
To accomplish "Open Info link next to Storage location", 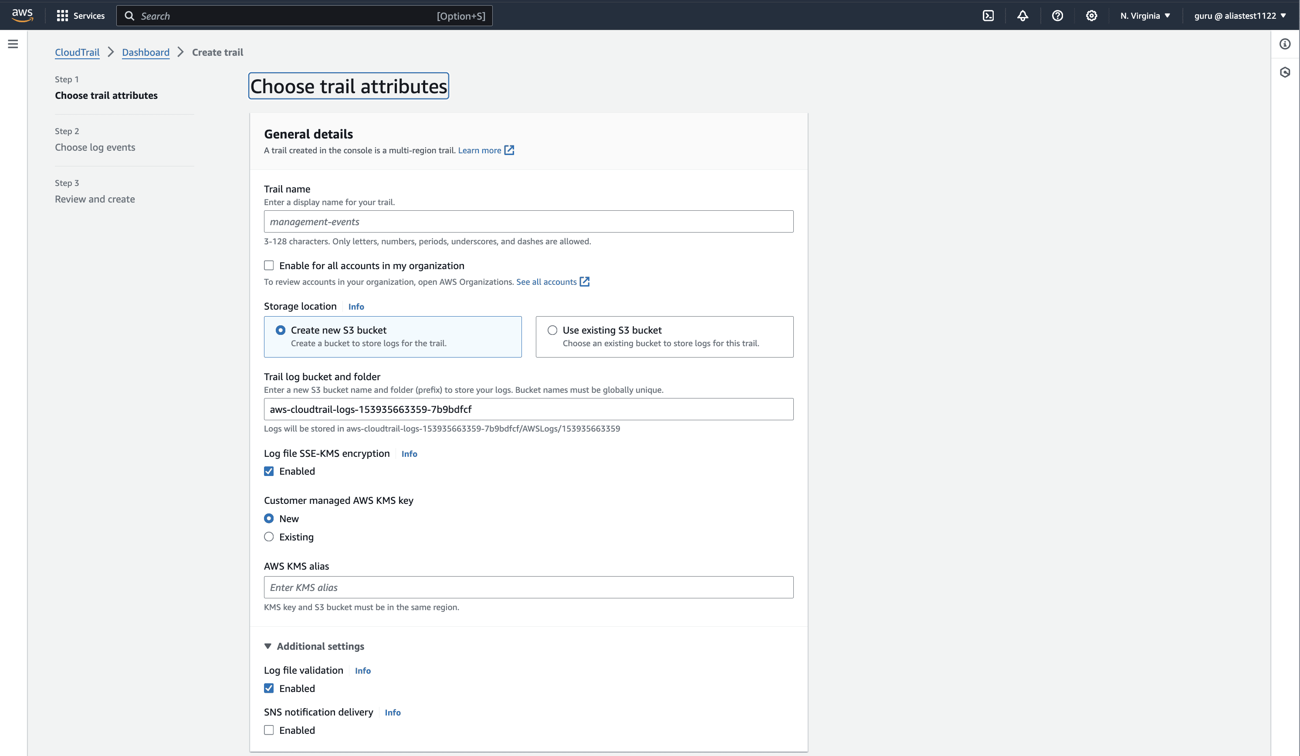I will point(356,307).
